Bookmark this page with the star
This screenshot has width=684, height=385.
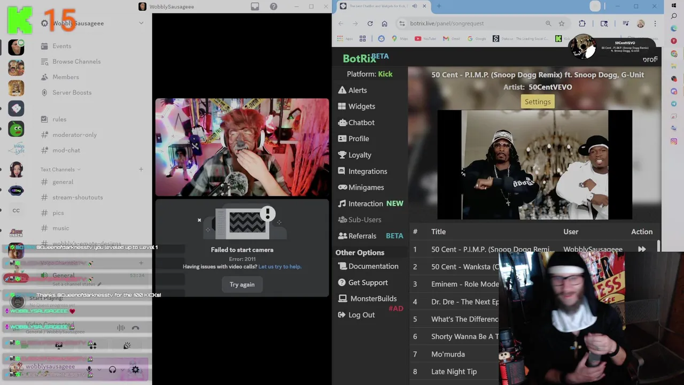[562, 24]
